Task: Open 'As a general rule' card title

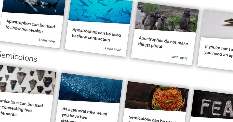Action: (84, 115)
